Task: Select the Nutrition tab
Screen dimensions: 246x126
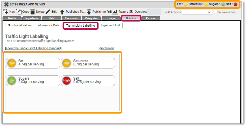Action: point(131,18)
